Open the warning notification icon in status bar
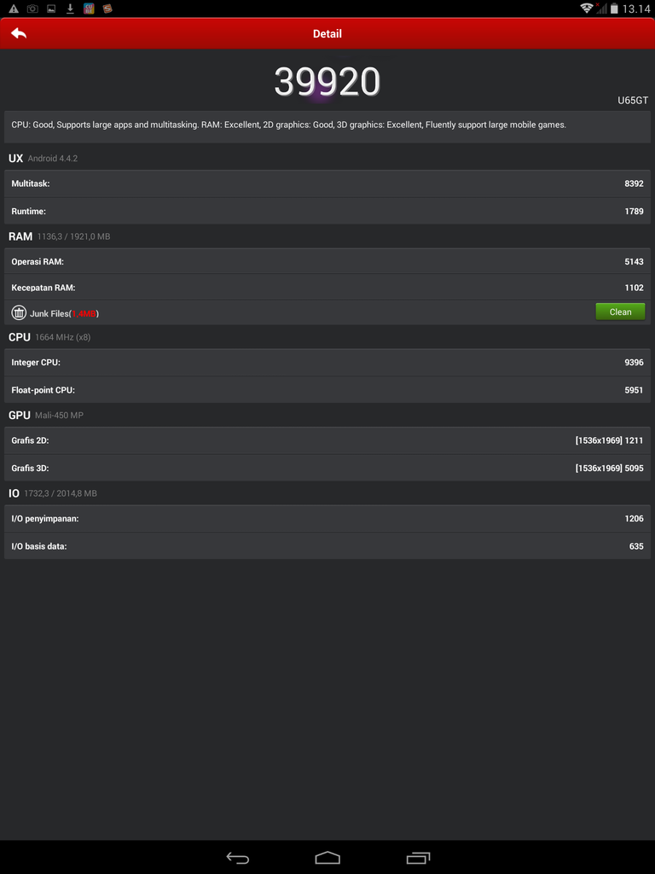 coord(14,9)
